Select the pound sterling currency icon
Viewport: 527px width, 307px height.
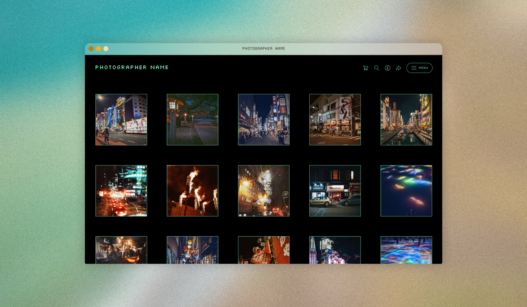point(388,68)
